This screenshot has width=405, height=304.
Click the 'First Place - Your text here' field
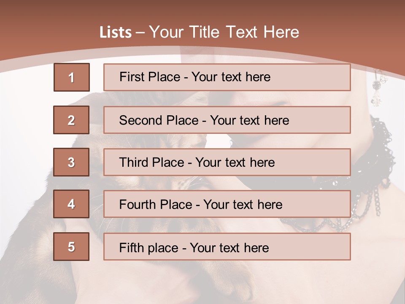[227, 77]
